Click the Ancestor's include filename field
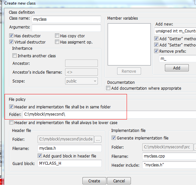Image resolution: width=196 pixels, height=185 pixels. (81, 72)
